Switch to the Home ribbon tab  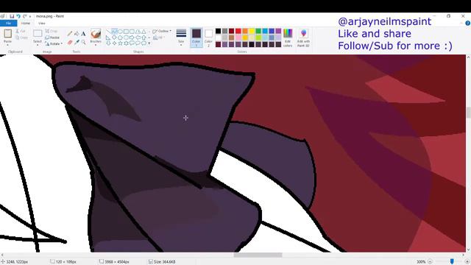coord(26,23)
